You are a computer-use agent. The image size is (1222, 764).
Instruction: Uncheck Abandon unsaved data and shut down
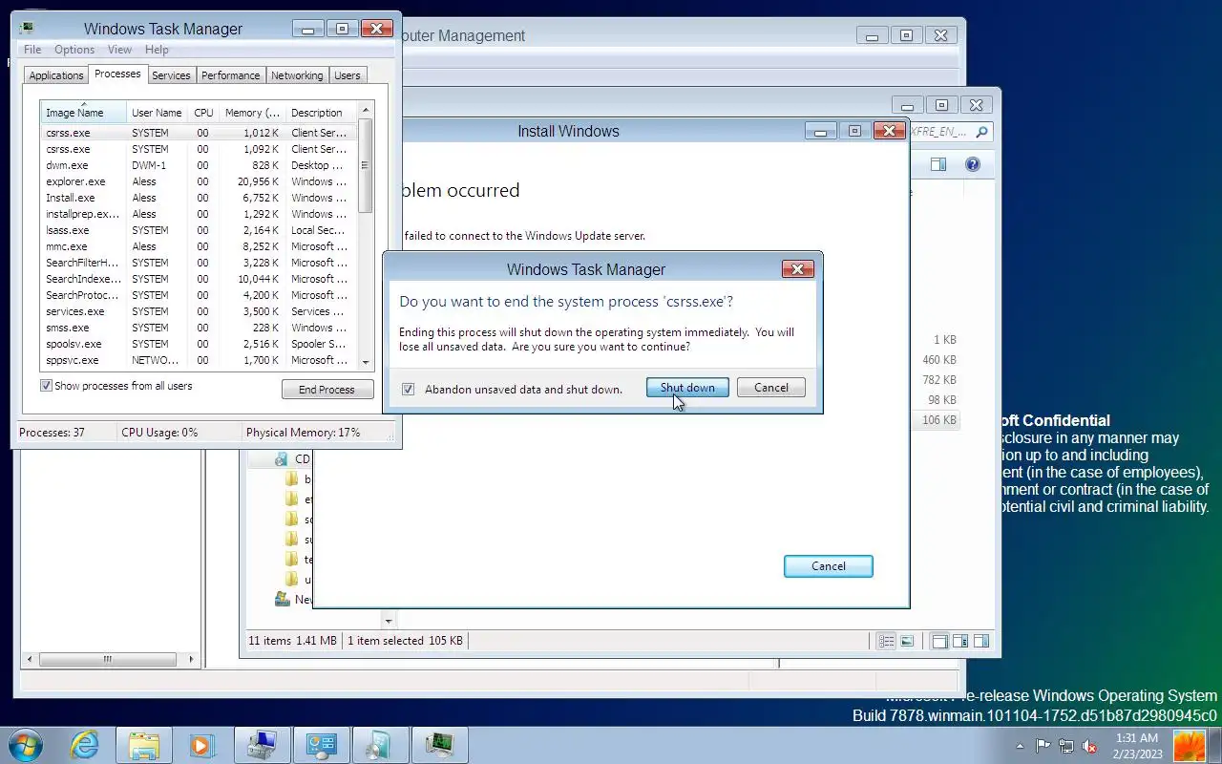[x=409, y=389]
